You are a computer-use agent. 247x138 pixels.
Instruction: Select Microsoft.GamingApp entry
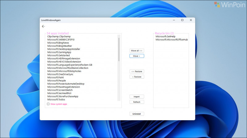pyautogui.click(x=59, y=52)
